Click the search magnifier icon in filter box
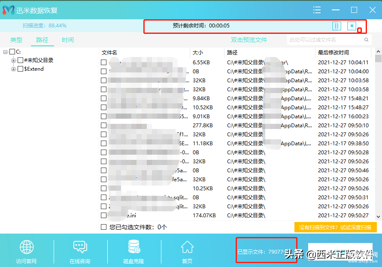The width and height of the screenshot is (382, 267). (x=366, y=39)
